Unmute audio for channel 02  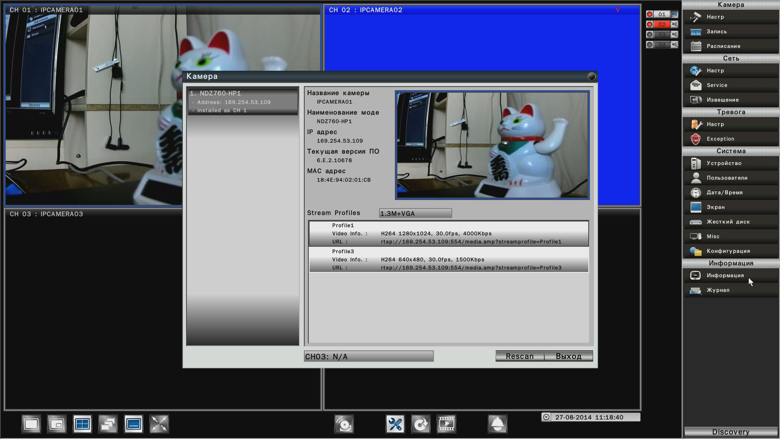tap(674, 24)
